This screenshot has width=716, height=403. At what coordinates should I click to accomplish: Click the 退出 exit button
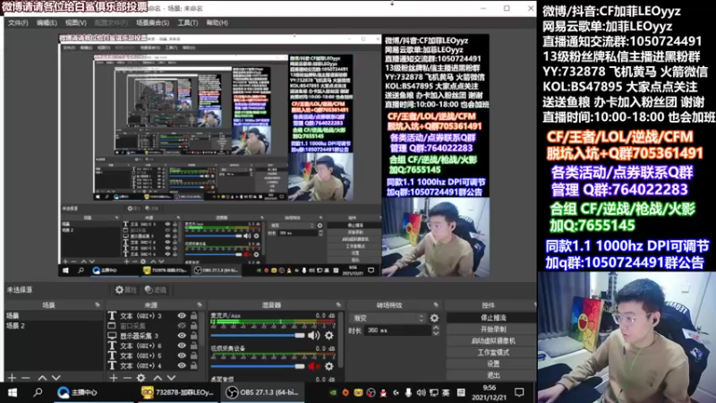click(493, 375)
